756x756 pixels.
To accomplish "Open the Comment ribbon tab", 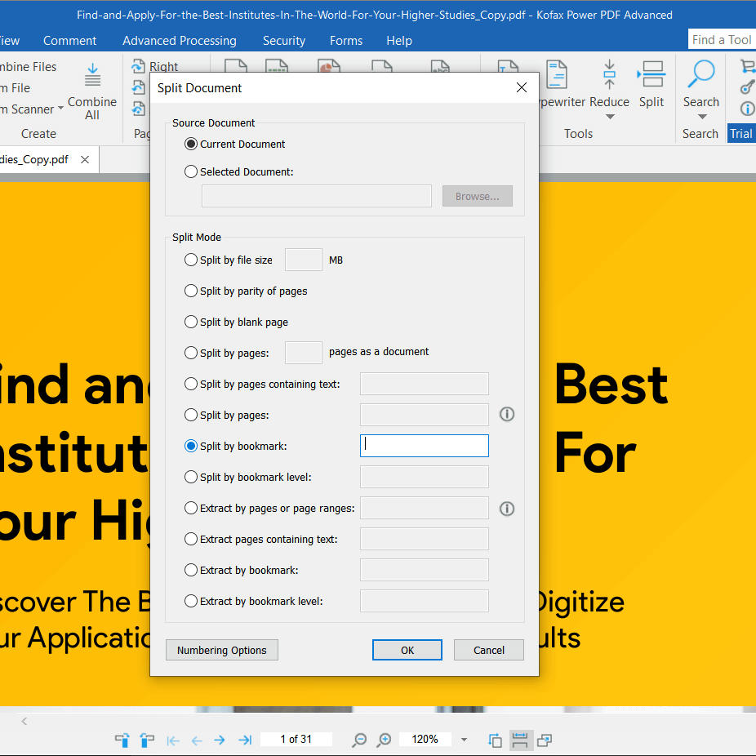I will (x=70, y=41).
